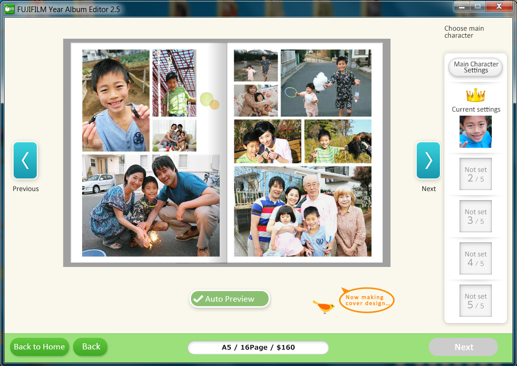
Task: Click the kids with cotton candy photo
Action: (326, 83)
